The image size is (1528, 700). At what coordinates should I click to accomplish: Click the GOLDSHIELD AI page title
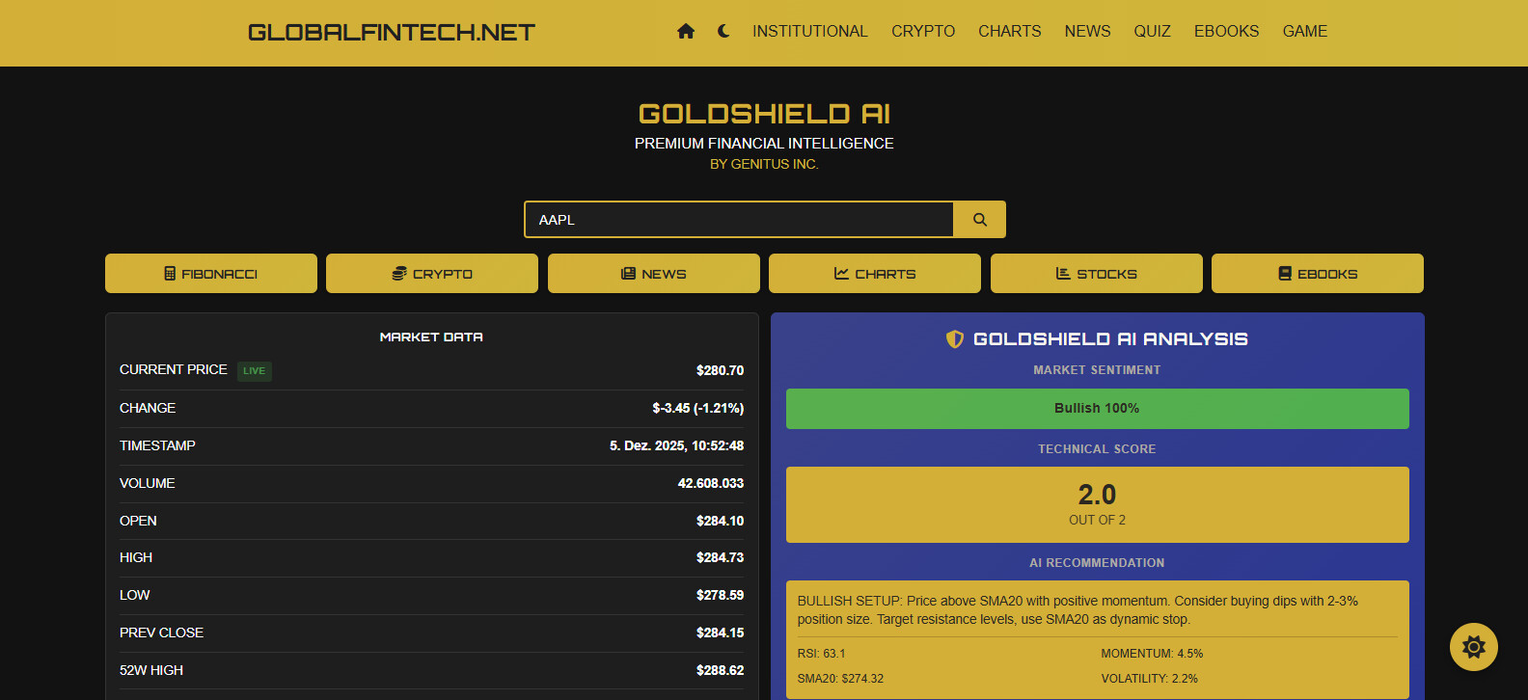(x=764, y=114)
